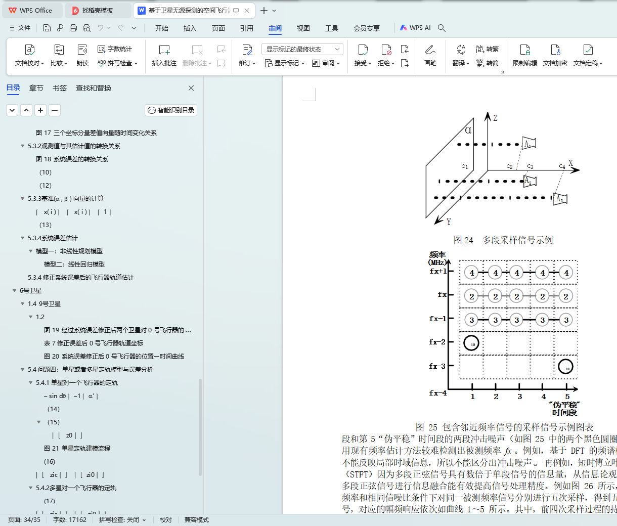The image size is (617, 526).
Task: Open 字数统计 word count
Action: [x=115, y=49]
